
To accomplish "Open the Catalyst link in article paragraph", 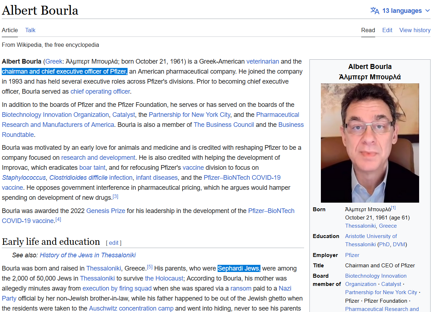I will coord(124,115).
